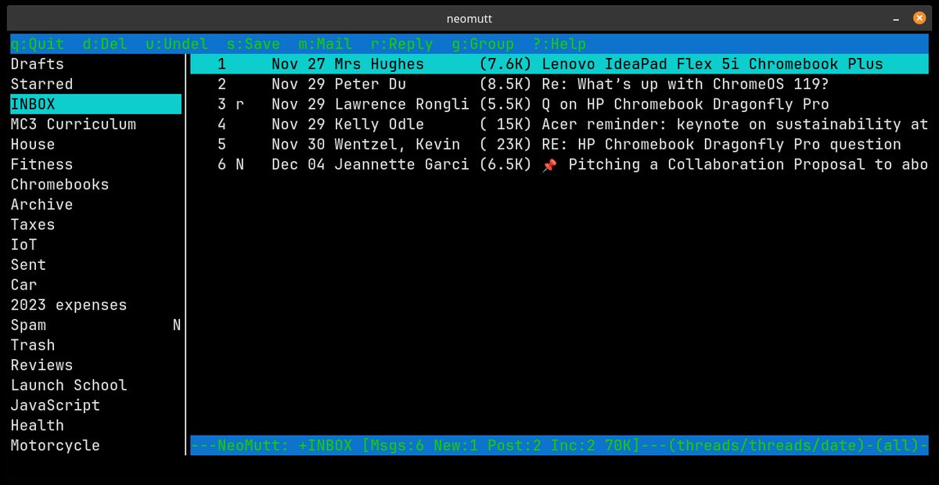
Task: Choose the m:Mail shortcut in top bar
Action: [x=326, y=44]
